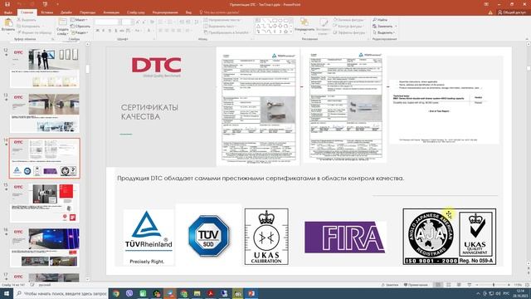Open Viber from the taskbar
The height and width of the screenshot is (299, 531).
(x=129, y=293)
